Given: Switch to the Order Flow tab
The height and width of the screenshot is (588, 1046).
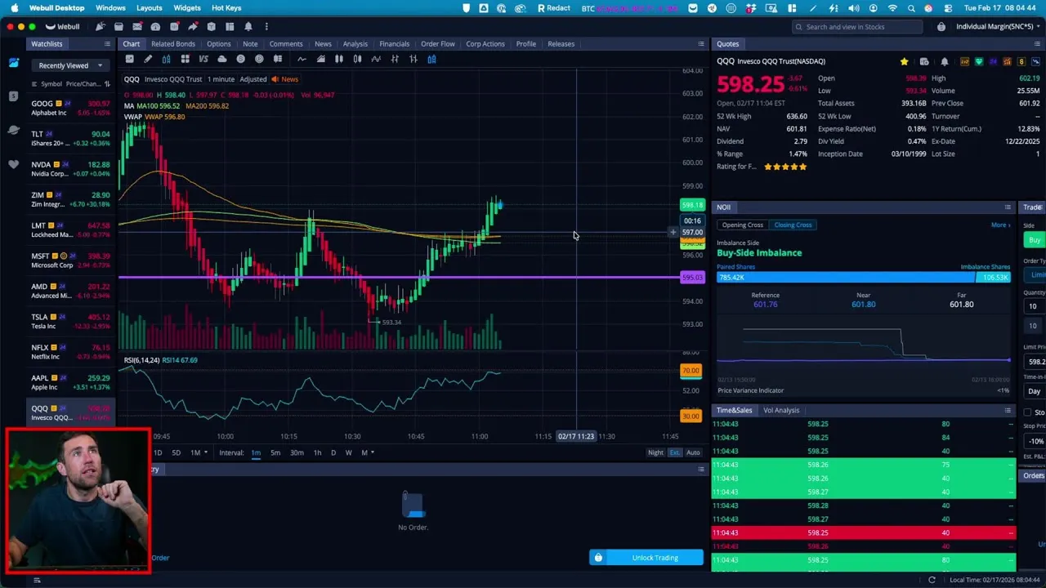Looking at the screenshot, I should click(x=437, y=44).
